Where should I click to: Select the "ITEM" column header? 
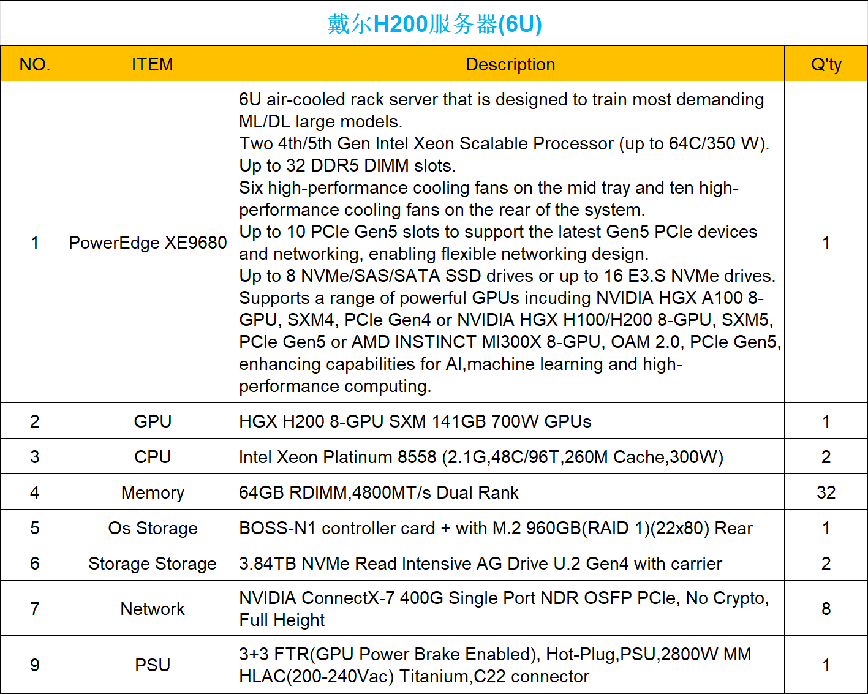[x=153, y=64]
